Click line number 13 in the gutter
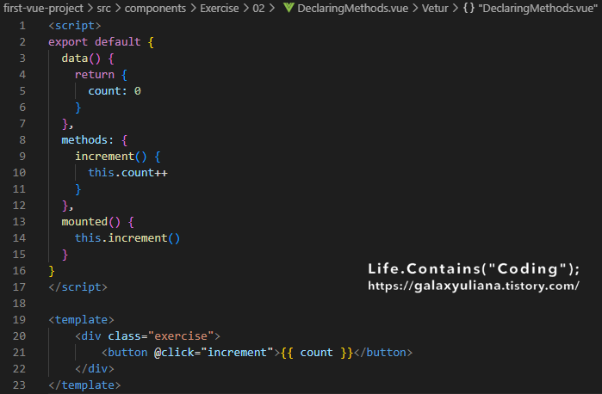602x394 pixels. pos(19,222)
